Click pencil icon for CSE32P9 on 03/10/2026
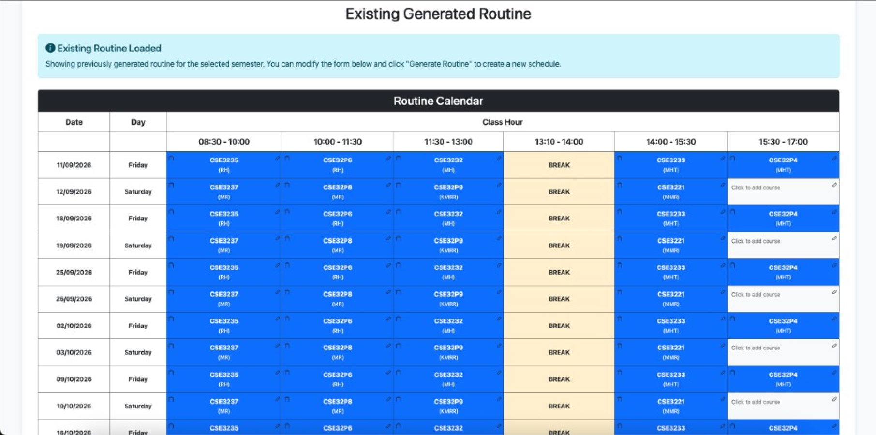This screenshot has height=435, width=876. 499,346
